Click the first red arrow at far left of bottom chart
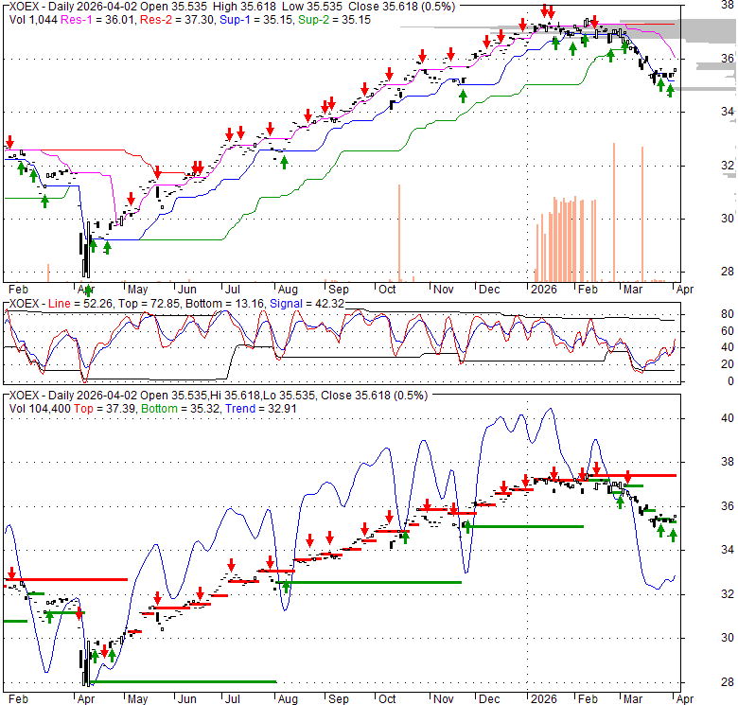Image resolution: width=738 pixels, height=705 pixels. pos(10,573)
